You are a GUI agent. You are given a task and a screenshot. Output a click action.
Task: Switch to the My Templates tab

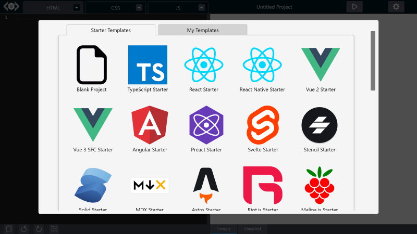(x=203, y=30)
